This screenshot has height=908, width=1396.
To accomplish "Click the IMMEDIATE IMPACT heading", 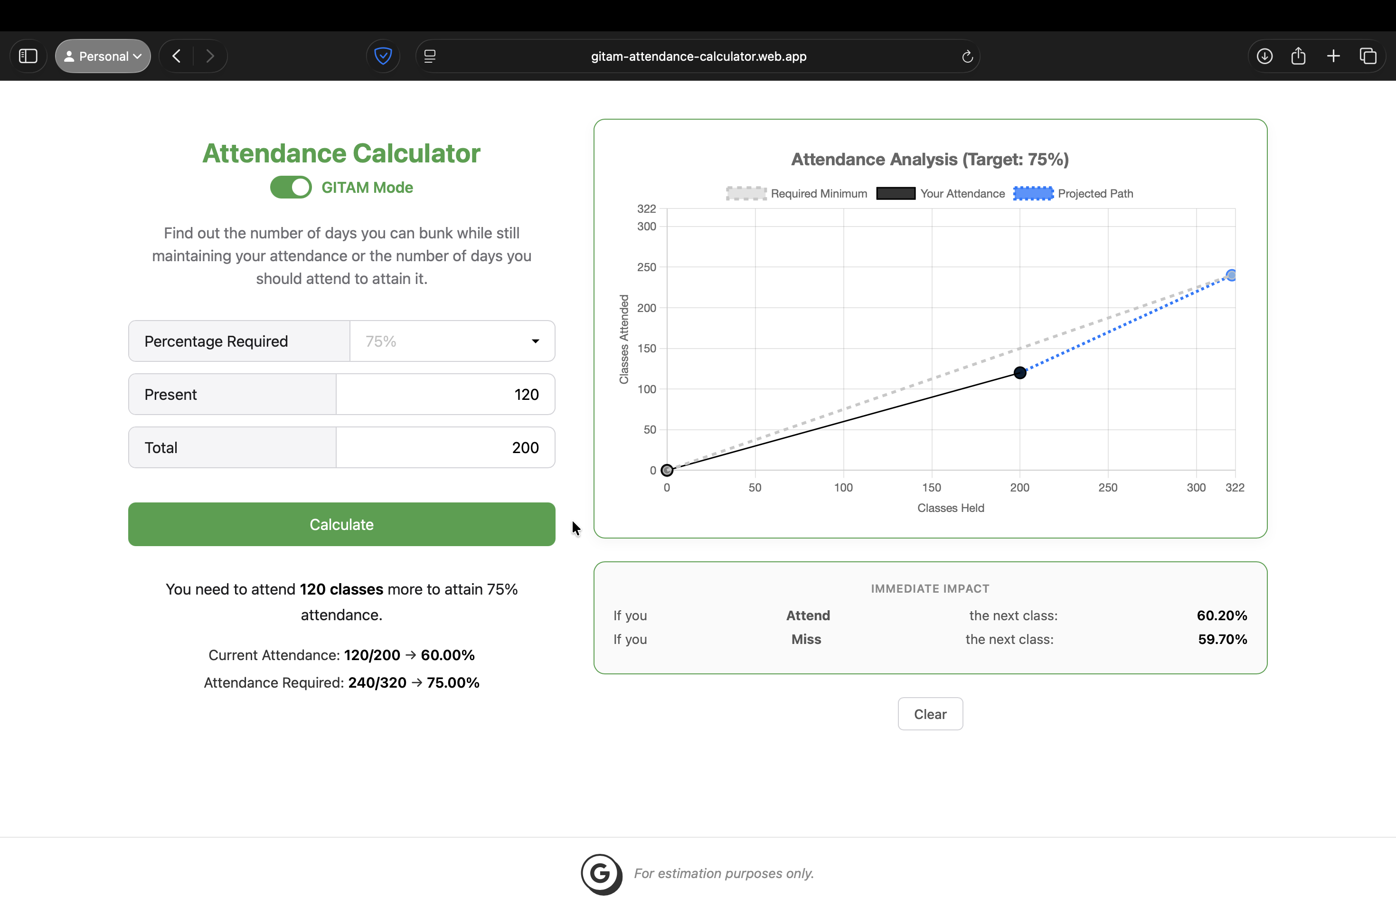I will click(x=930, y=589).
